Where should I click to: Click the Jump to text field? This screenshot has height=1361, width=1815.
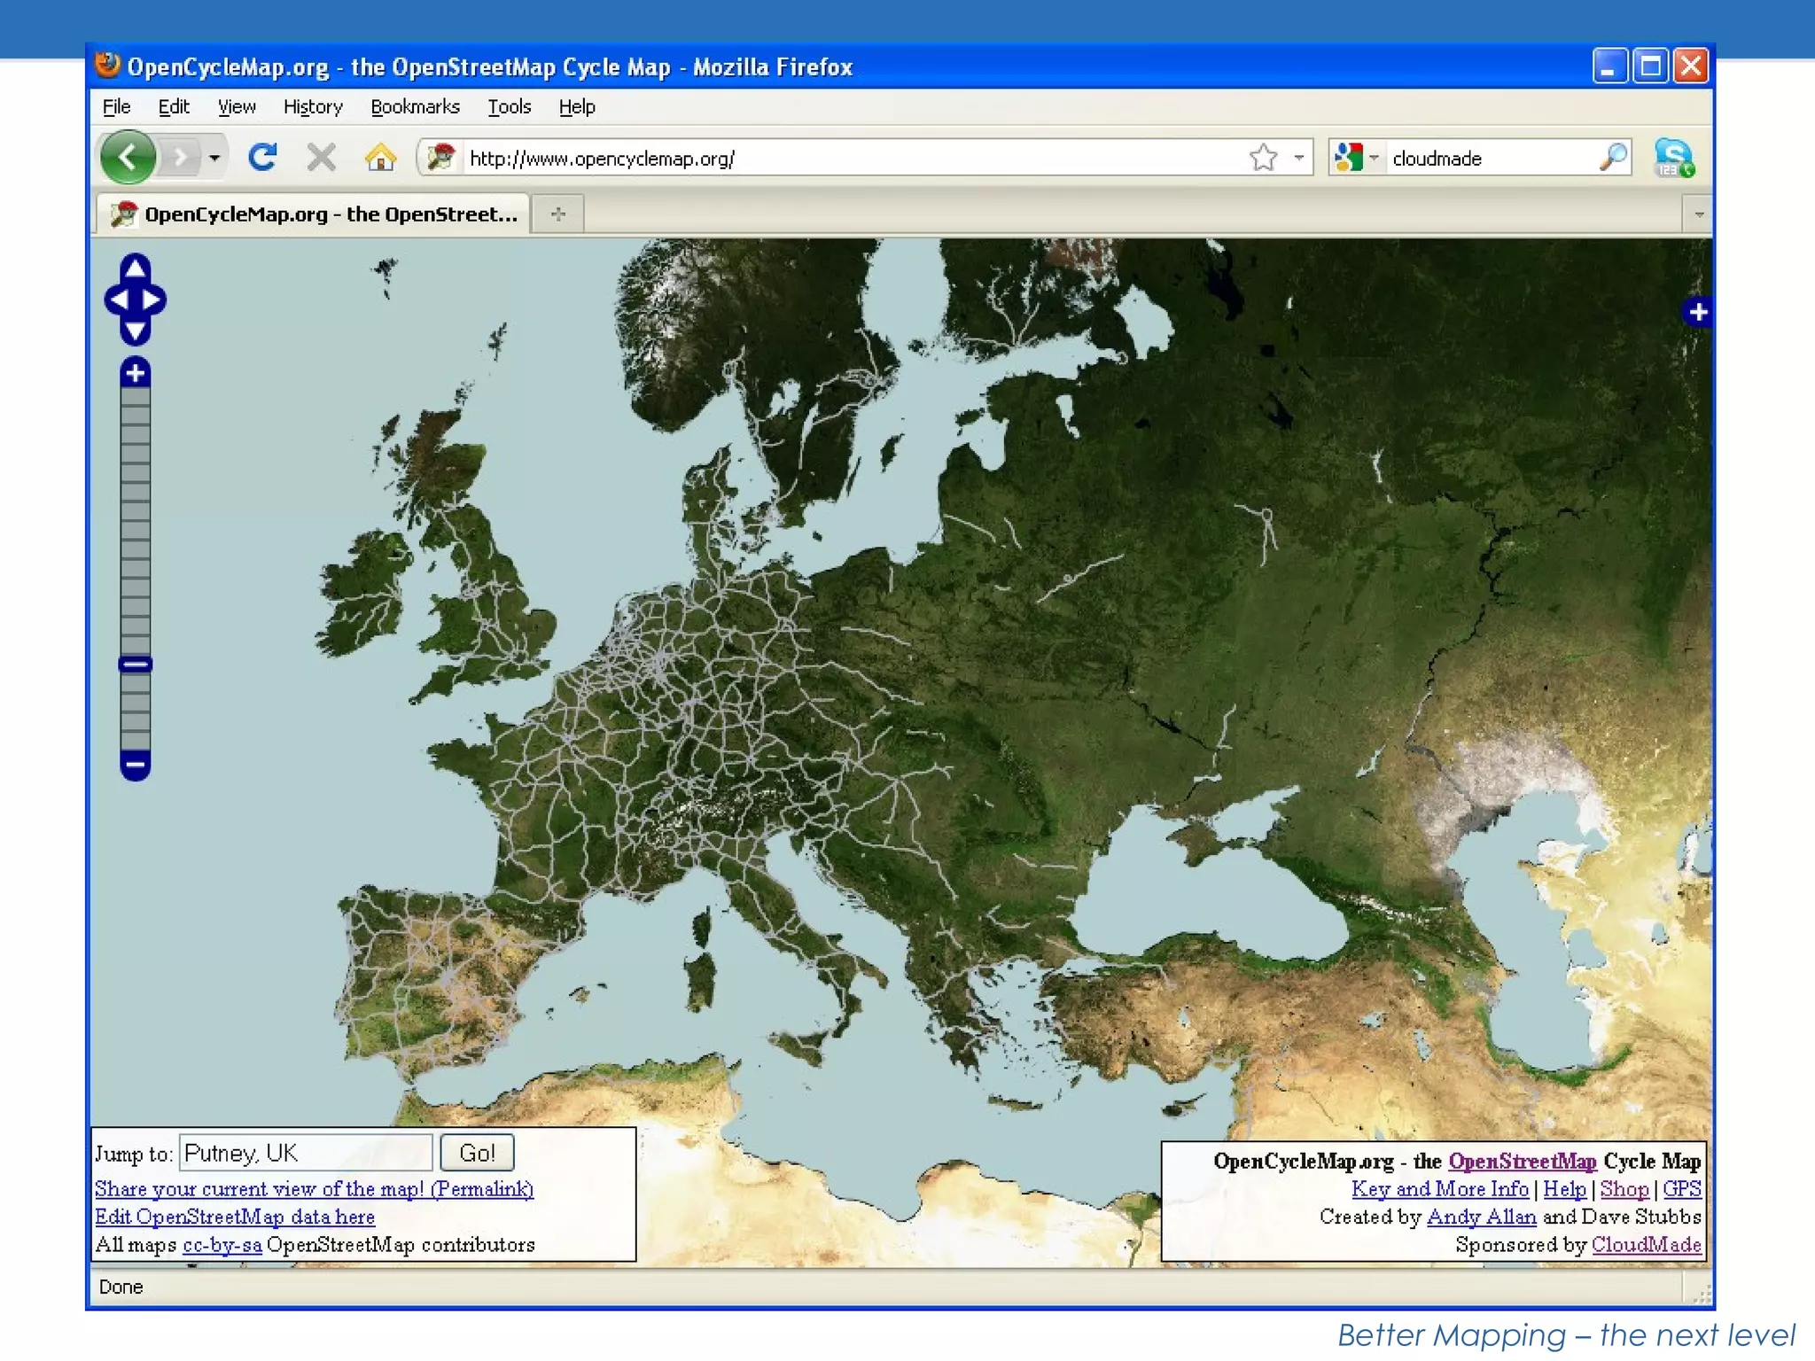click(306, 1153)
